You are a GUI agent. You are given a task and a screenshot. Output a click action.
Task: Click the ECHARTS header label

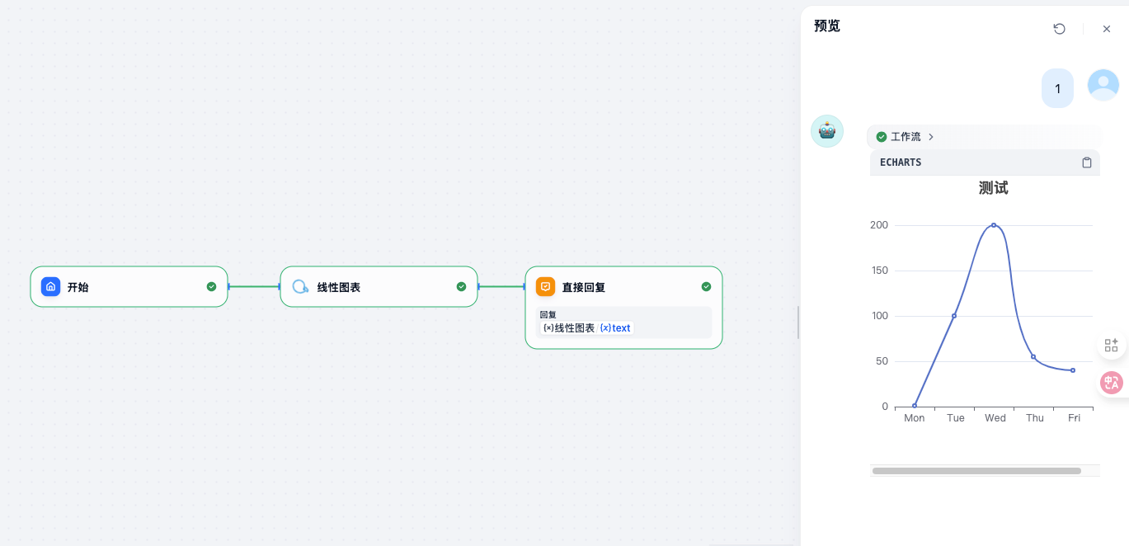click(901, 162)
